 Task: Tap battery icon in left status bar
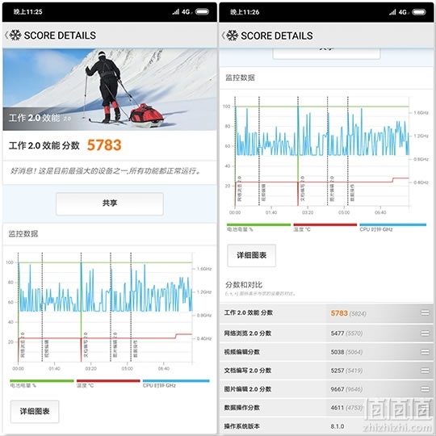(x=202, y=11)
